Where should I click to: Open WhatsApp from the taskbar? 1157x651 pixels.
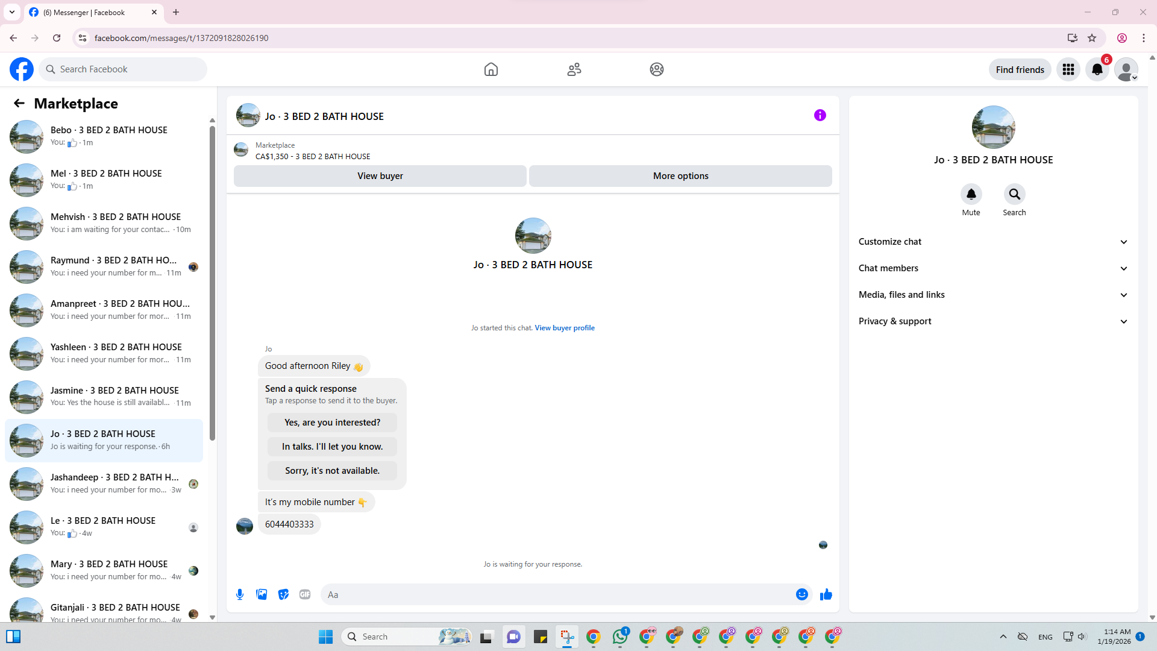(x=620, y=637)
